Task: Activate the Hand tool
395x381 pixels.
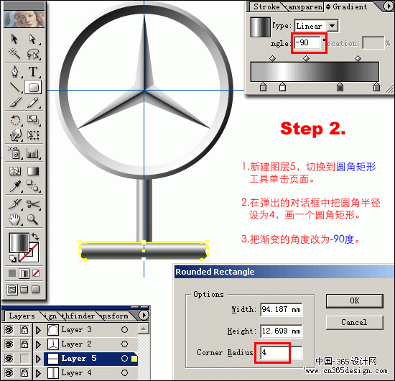Action: [x=15, y=219]
